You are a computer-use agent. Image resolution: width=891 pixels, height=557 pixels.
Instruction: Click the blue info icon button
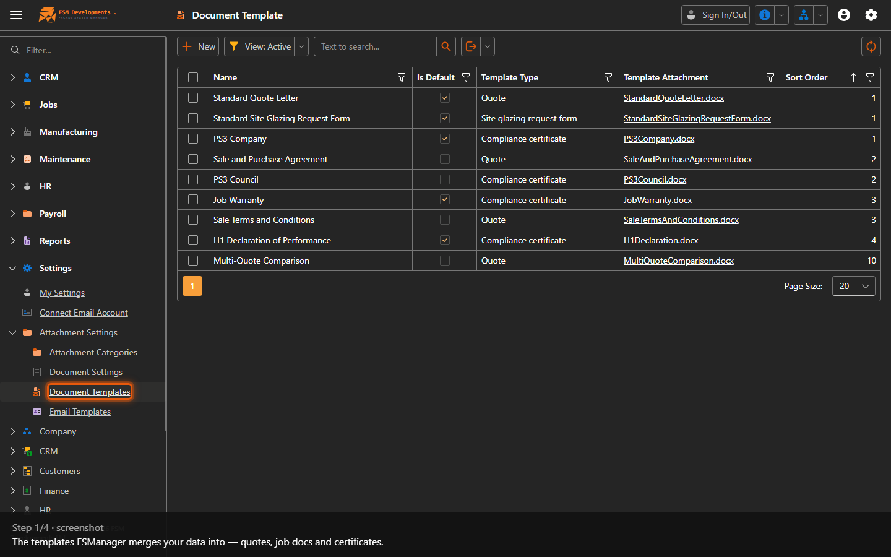coord(765,15)
